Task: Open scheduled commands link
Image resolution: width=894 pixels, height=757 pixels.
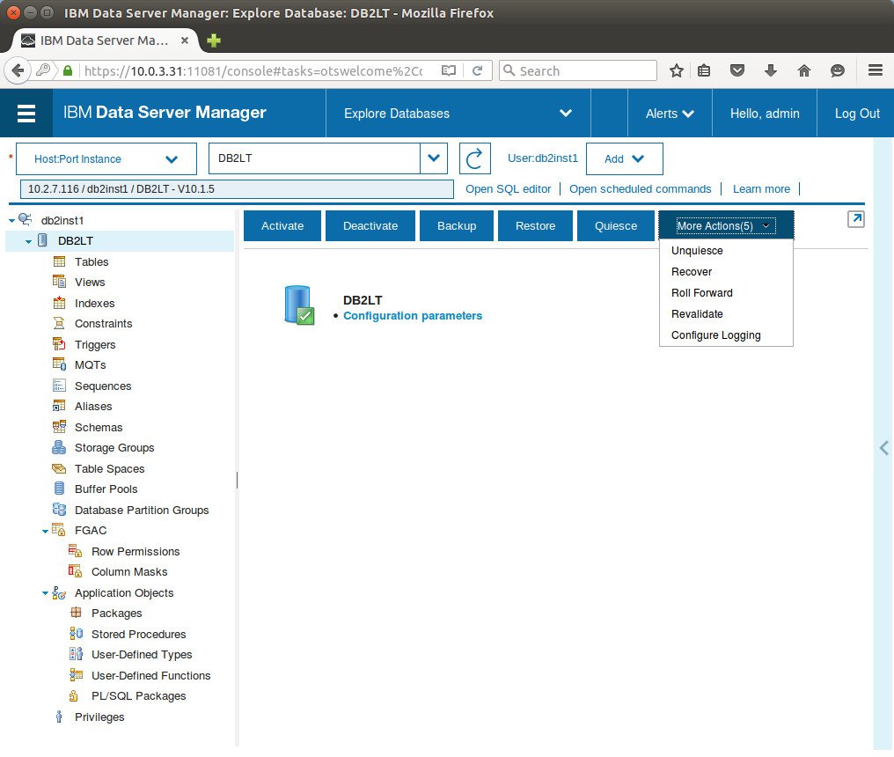Action: pyautogui.click(x=641, y=189)
